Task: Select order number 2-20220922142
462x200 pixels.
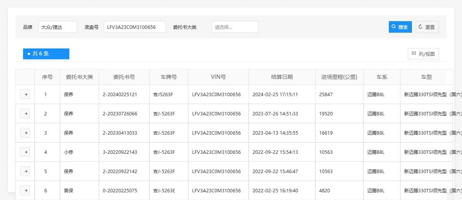Action: pyautogui.click(x=120, y=172)
